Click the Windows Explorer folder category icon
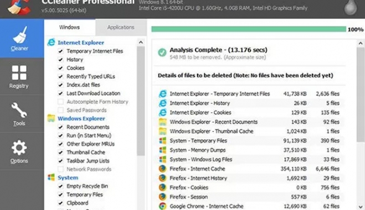The image size is (365, 210). (51, 118)
